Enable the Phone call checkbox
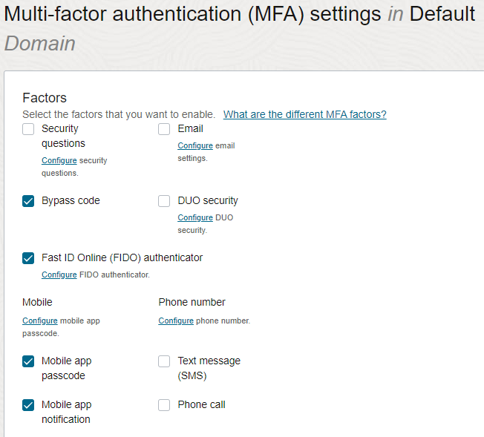Image resolution: width=484 pixels, height=437 pixels. pyautogui.click(x=165, y=405)
